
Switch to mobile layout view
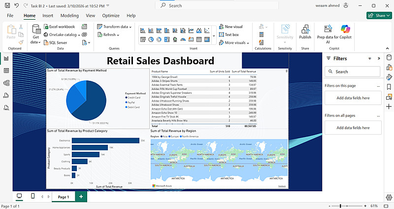(33, 196)
